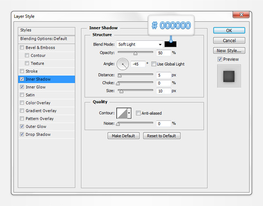The height and width of the screenshot is (206, 263).
Task: Toggle the Use Global Light checkbox
Action: point(154,64)
